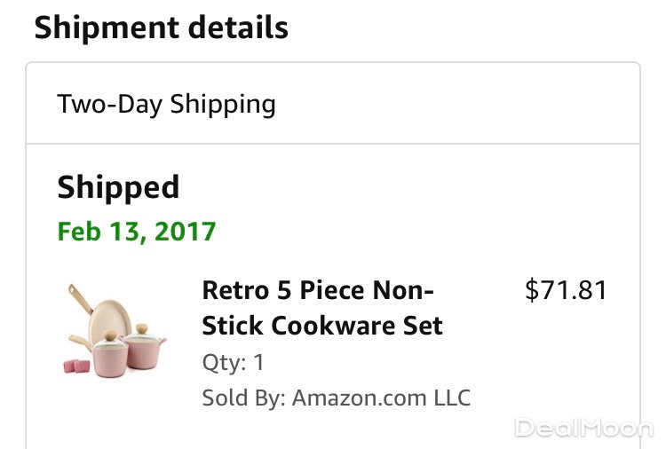This screenshot has width=666, height=449.
Task: Select the Shipment details heading
Action: (161, 28)
